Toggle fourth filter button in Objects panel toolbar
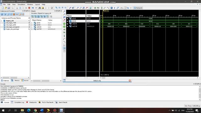 (41, 16)
